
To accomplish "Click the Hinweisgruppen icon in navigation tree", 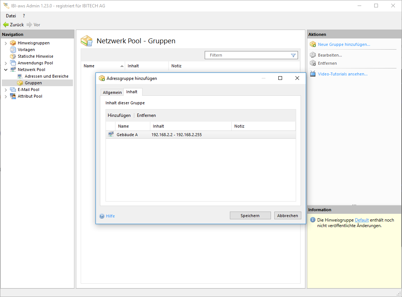I will [13, 43].
